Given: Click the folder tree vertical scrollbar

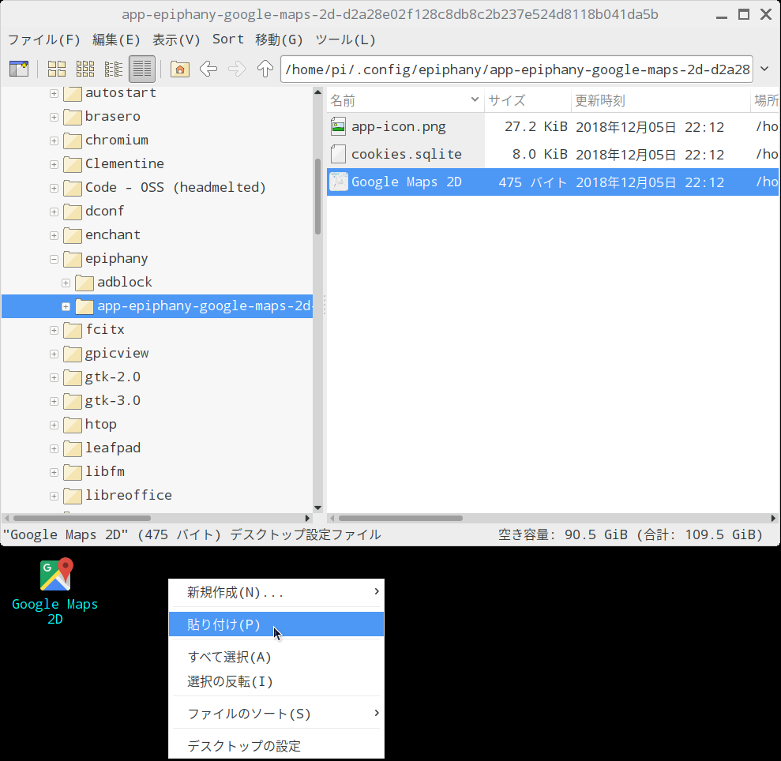Looking at the screenshot, I should [317, 197].
